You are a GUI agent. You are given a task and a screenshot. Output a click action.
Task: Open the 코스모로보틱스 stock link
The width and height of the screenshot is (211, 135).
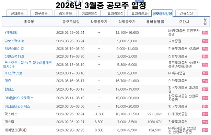pos(27,65)
